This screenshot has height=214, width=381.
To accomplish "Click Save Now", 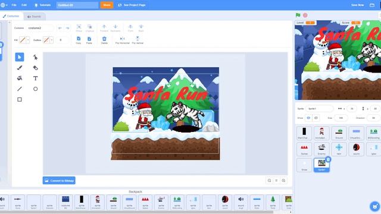I will [x=357, y=5].
